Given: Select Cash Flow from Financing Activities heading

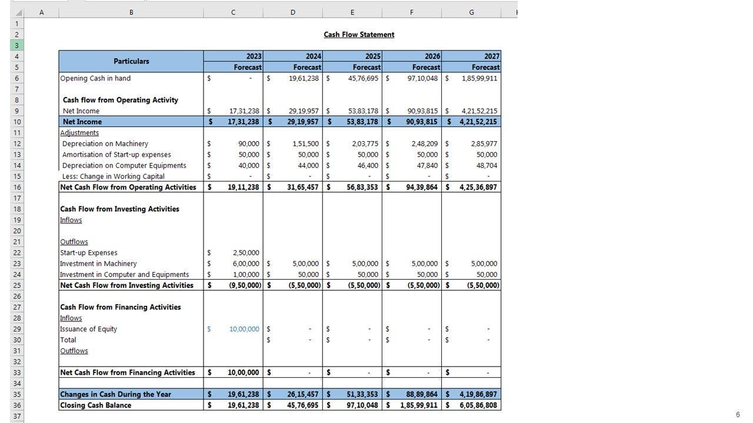Looking at the screenshot, I should click(120, 307).
